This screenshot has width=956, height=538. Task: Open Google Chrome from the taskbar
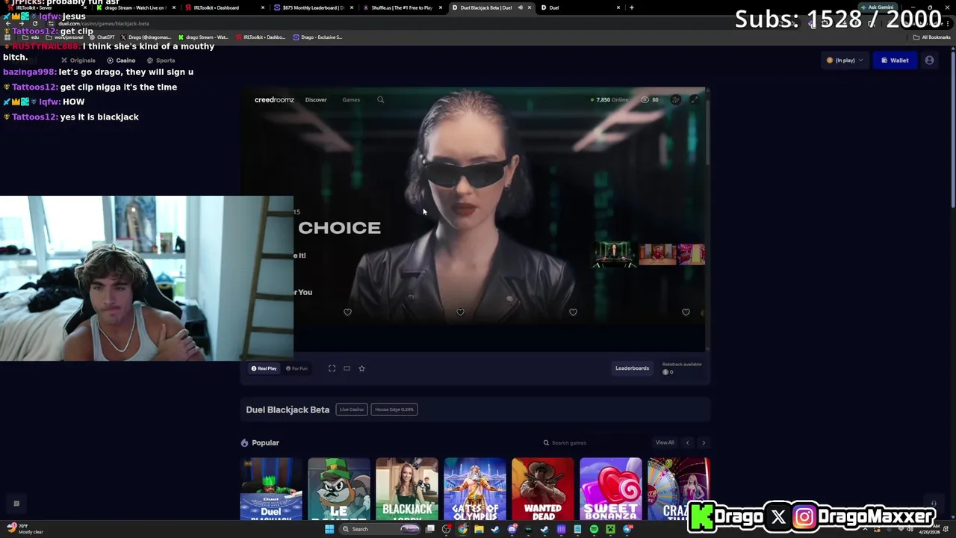(462, 529)
